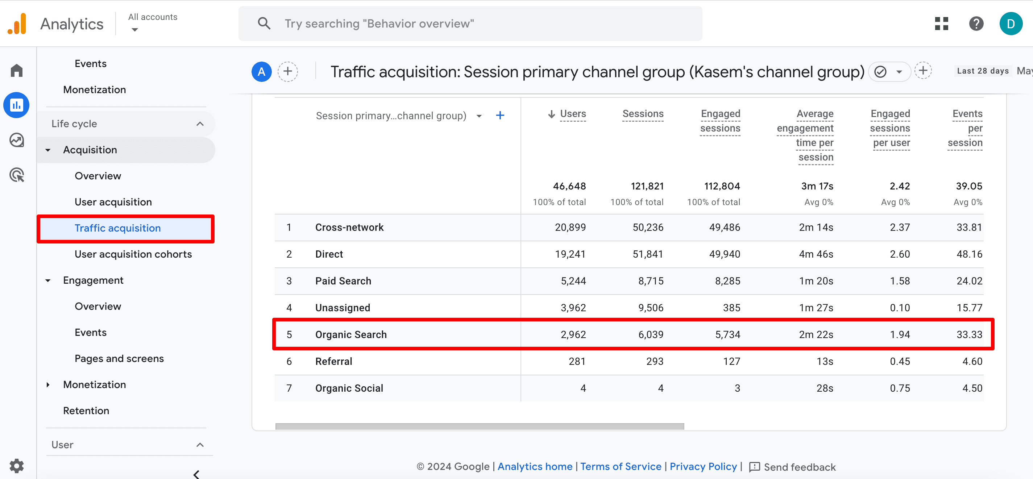
Task: Click the Unassigned row label
Action: [x=343, y=308]
